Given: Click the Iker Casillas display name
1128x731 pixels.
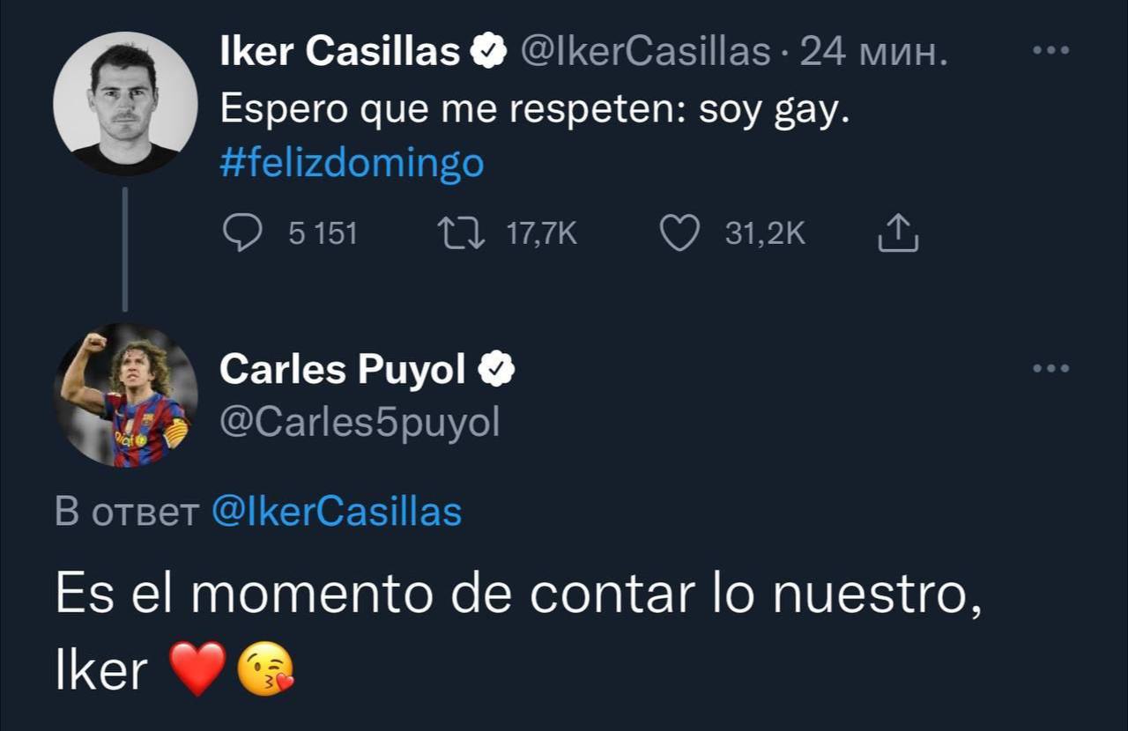Looking at the screenshot, I should [x=339, y=54].
